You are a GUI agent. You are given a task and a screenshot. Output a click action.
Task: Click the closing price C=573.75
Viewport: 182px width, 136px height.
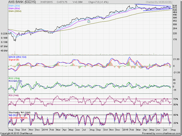tap(62, 2)
